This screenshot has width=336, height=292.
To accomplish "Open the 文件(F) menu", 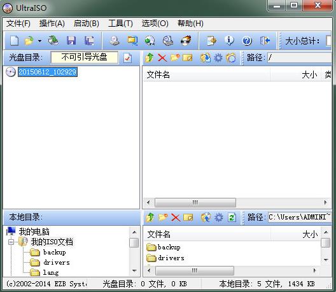I will [x=18, y=24].
